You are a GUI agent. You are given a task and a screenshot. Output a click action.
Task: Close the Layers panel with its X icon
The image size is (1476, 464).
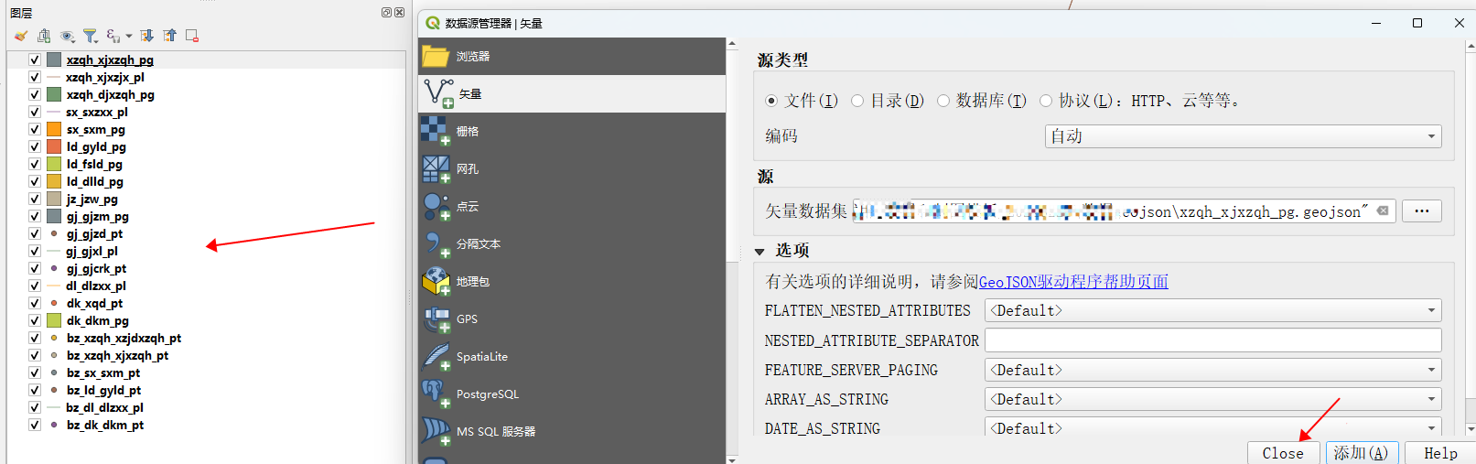(x=399, y=13)
